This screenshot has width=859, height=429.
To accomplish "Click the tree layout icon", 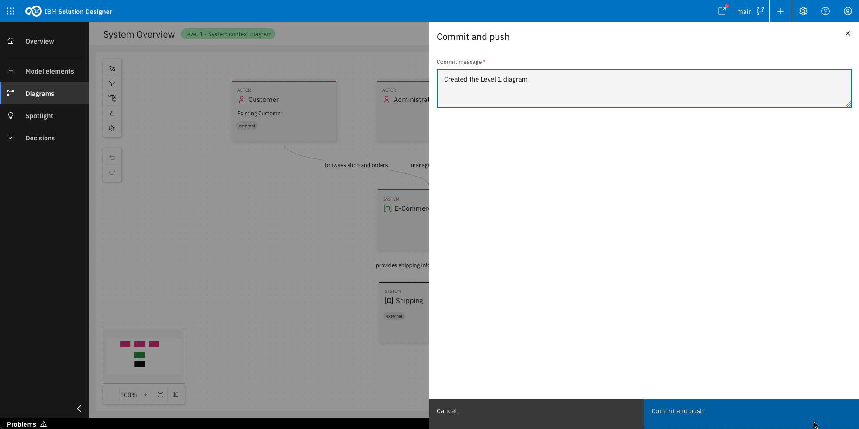I will tap(112, 98).
